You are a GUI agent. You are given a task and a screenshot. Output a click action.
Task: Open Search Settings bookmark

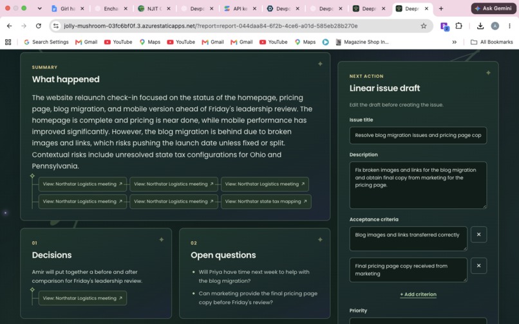pyautogui.click(x=46, y=42)
